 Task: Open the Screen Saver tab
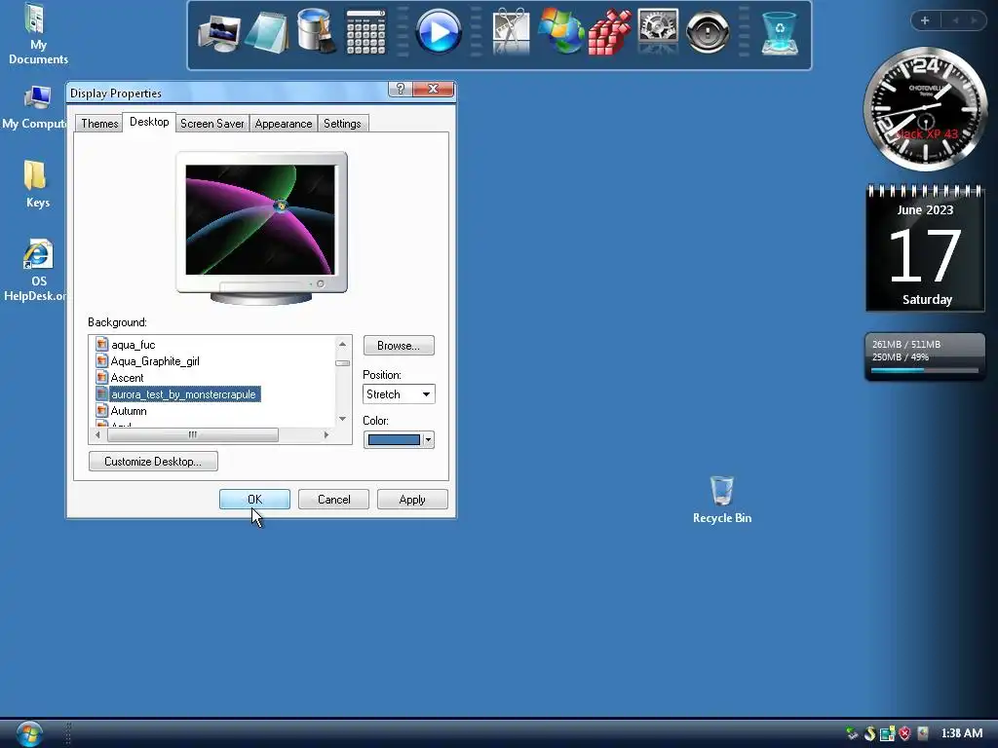point(211,124)
